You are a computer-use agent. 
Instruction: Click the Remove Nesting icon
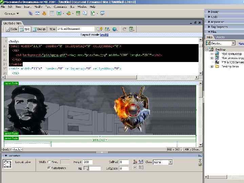(x=141, y=167)
